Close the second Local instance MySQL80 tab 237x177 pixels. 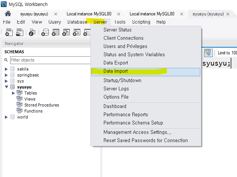[181, 14]
